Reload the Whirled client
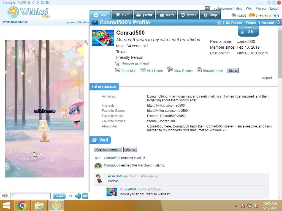Viewport: 282px width, 211px height. (x=42, y=2)
